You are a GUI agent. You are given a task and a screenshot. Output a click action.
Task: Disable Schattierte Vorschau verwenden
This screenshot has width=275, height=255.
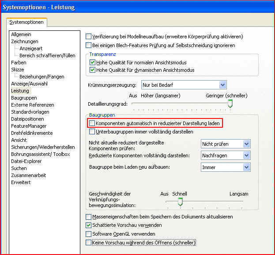click(88, 225)
